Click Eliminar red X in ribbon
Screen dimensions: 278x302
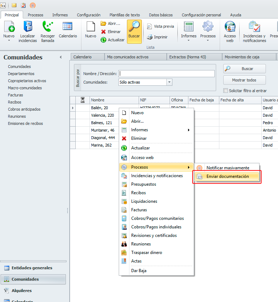111,32
